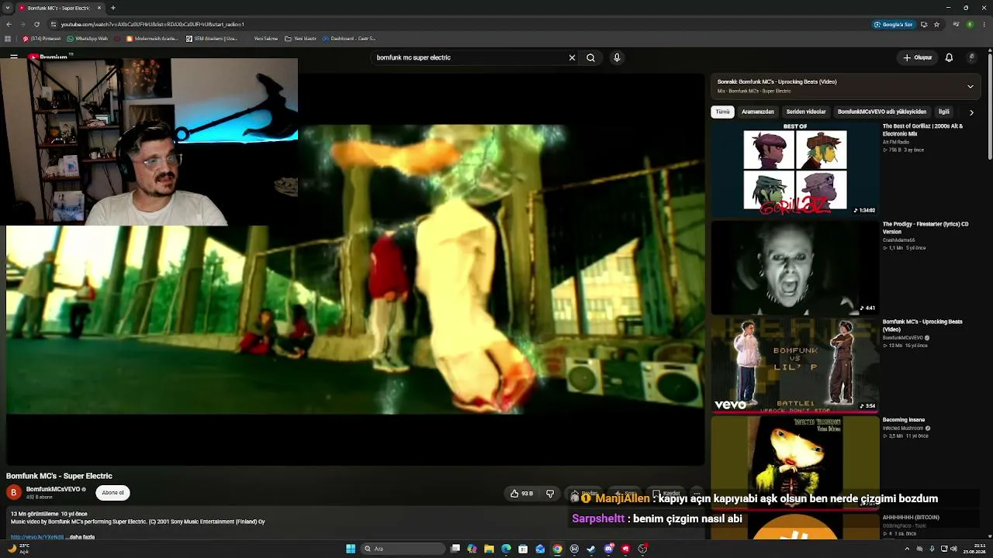
Task: Open the Chrome three-dot menu
Action: 984,24
